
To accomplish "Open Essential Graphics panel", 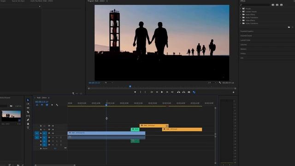I will click(x=247, y=31).
